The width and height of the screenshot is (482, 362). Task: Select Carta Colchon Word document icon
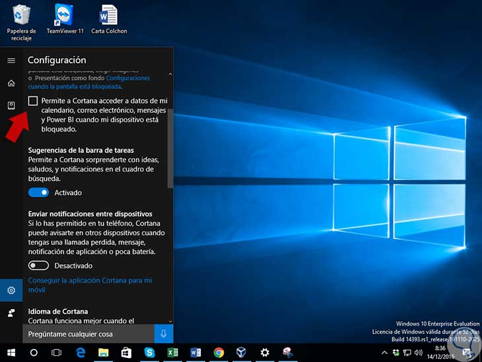coord(109,18)
